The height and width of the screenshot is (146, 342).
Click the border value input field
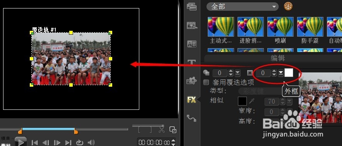coord(263,73)
